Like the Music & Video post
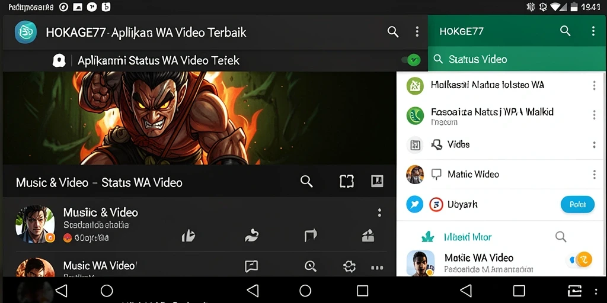The image size is (607, 303). [188, 236]
